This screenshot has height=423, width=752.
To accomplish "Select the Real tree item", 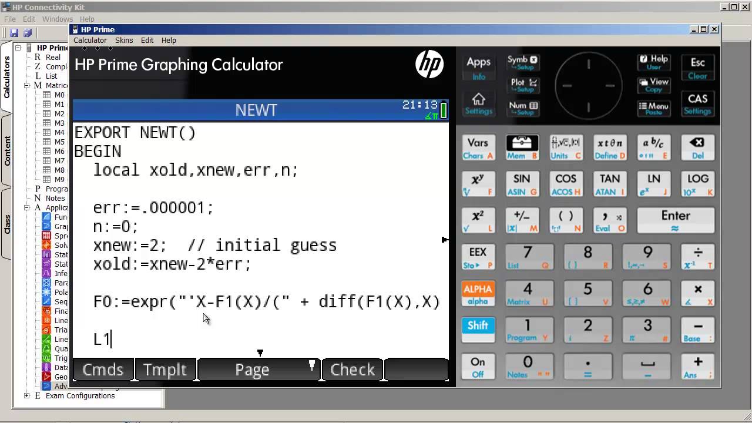I will 53,57.
